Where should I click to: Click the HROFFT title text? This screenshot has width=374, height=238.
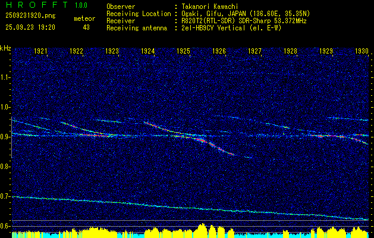tap(36, 5)
